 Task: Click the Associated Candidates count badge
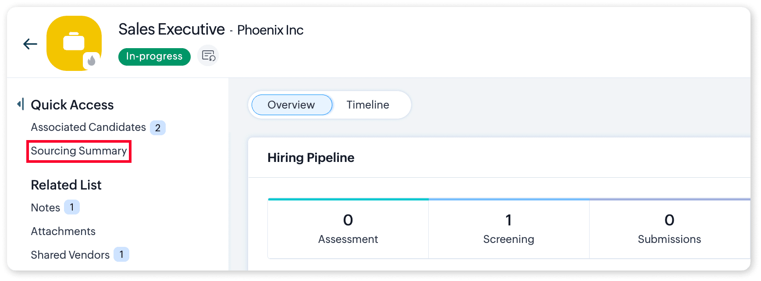pos(158,128)
